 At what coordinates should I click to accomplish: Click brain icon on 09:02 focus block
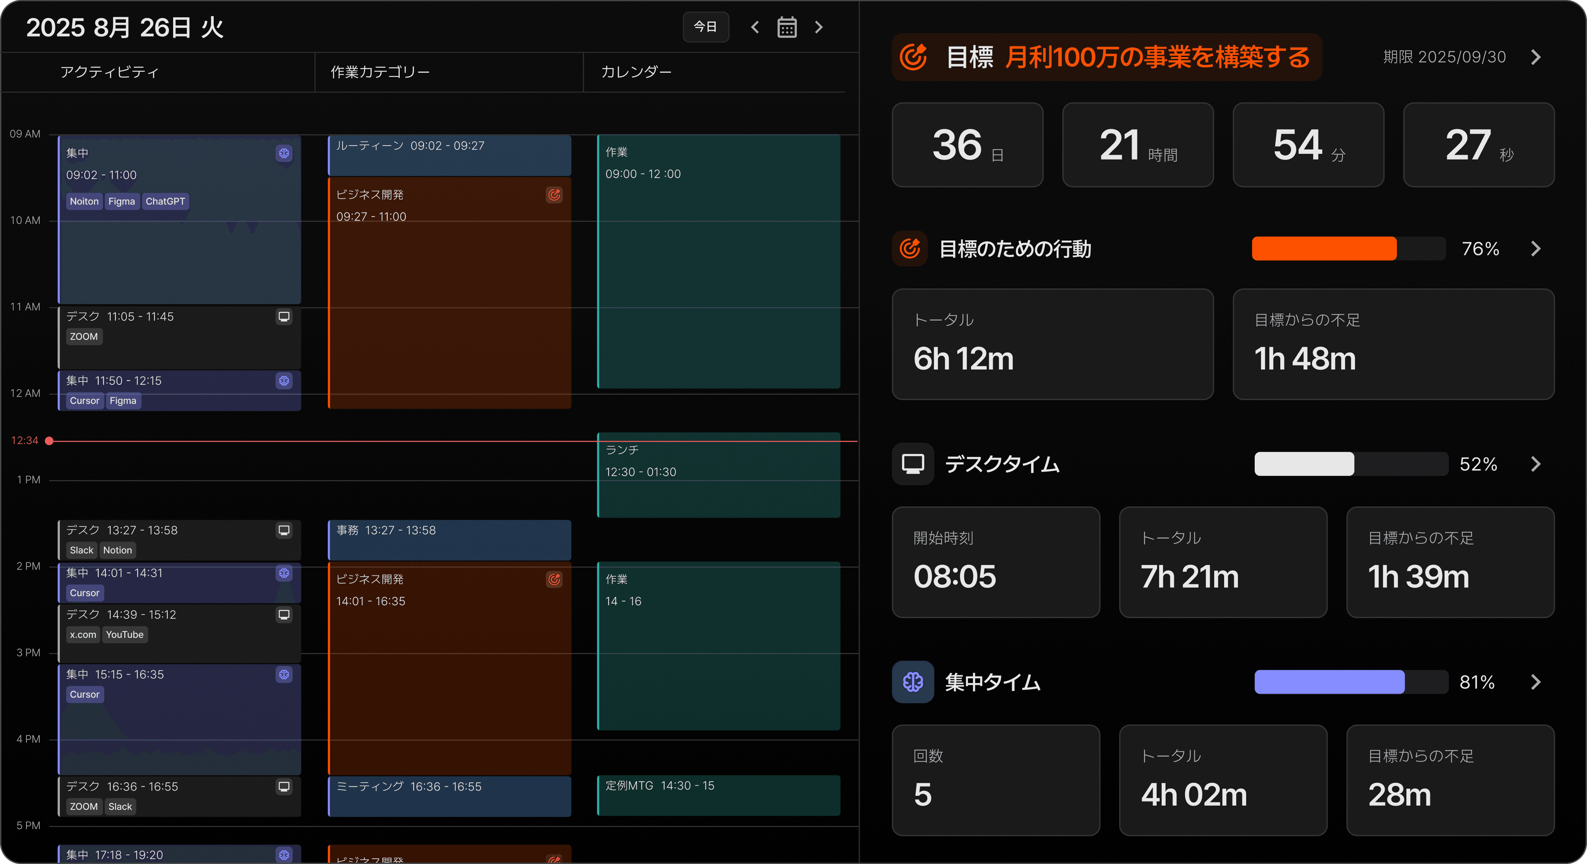[x=284, y=153]
